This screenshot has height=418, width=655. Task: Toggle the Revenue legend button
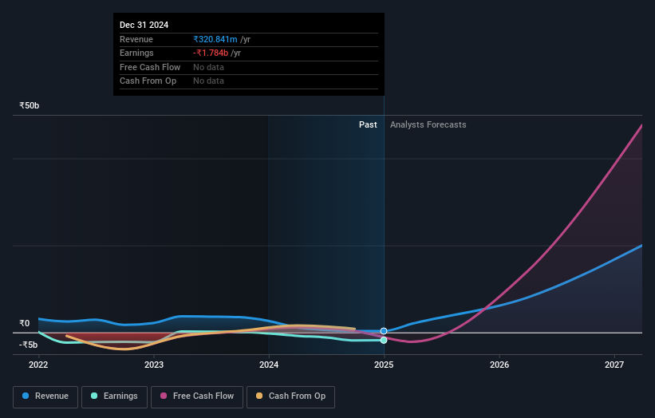(45, 396)
